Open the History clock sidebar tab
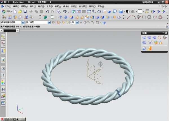 3,68
